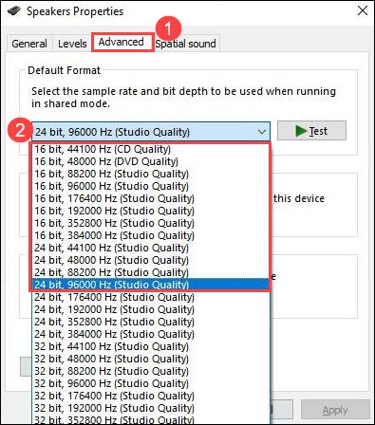Pick 16 bit, 88200 Hz (Studio Quality)
375x425 pixels.
click(x=151, y=174)
